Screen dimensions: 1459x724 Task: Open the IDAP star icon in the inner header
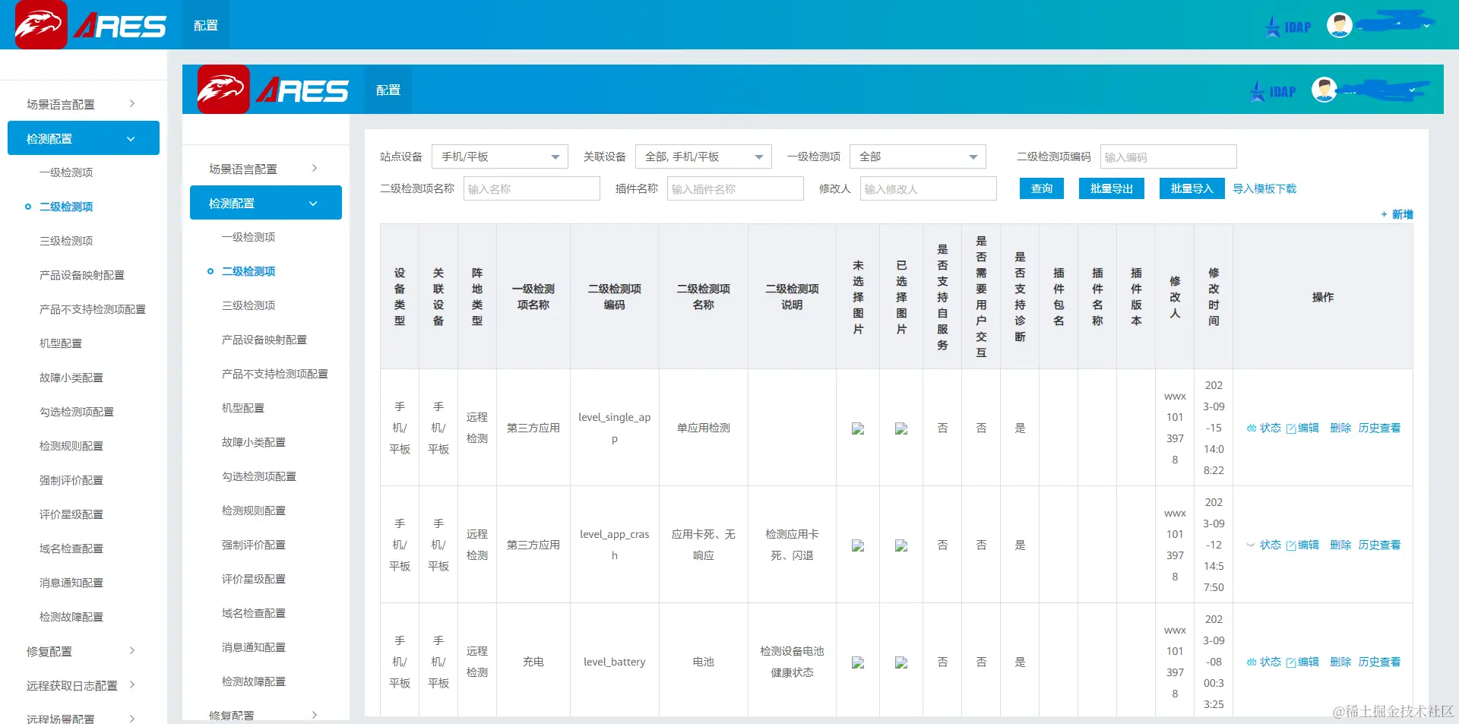[x=1258, y=91]
